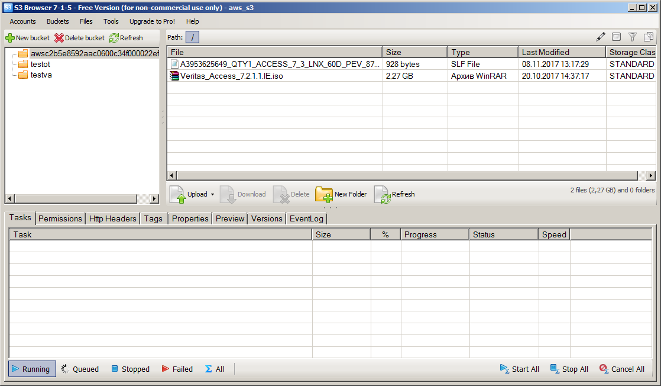The width and height of the screenshot is (661, 386).
Task: Show only Failed tasks
Action: 177,369
